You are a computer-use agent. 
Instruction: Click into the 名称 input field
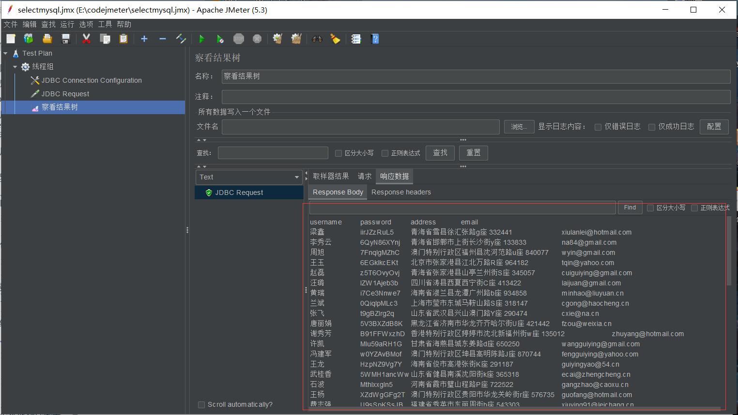[476, 76]
